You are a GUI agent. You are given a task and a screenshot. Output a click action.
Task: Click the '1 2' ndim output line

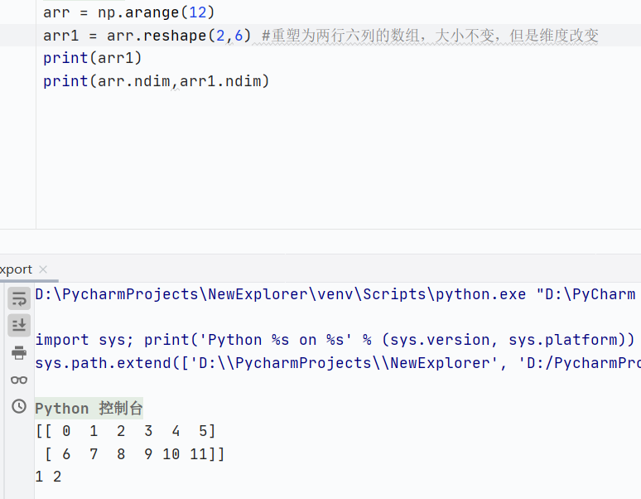click(x=48, y=477)
